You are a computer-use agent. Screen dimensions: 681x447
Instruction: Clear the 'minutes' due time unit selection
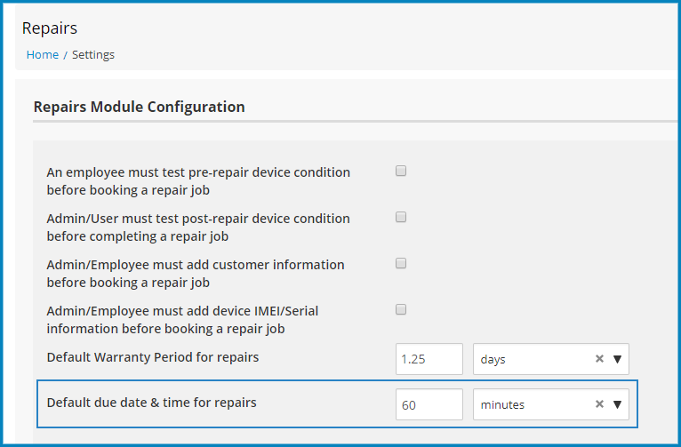599,404
